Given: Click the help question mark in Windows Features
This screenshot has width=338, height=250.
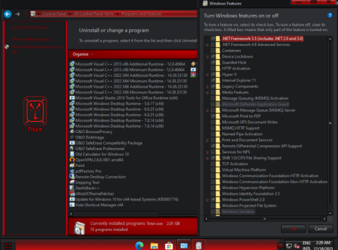Looking at the screenshot, I should tap(330, 16).
